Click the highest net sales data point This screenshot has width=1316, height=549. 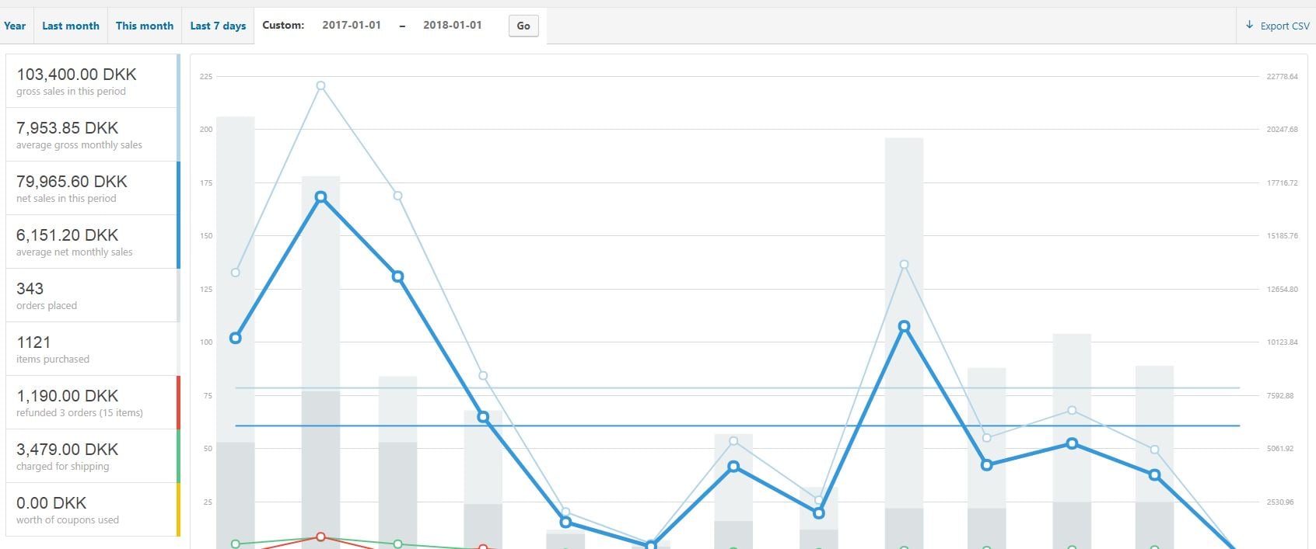(320, 197)
